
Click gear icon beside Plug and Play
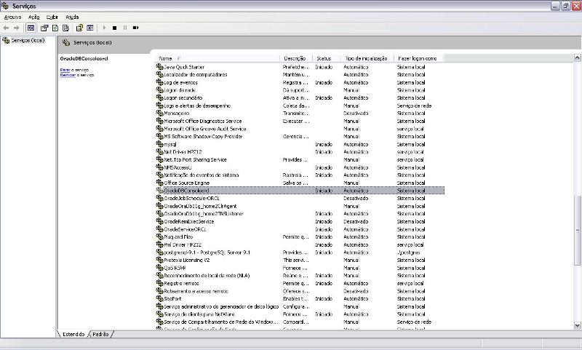(x=159, y=236)
